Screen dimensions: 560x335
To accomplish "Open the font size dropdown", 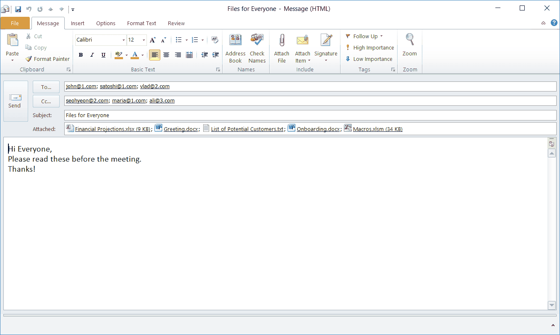I will click(x=142, y=39).
